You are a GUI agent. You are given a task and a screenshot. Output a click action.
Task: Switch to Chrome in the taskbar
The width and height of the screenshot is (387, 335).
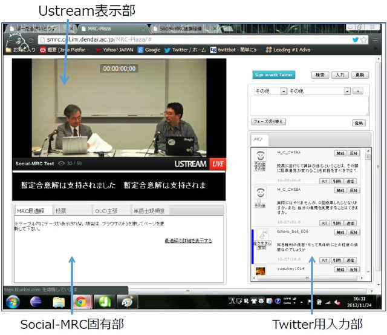coord(81,302)
